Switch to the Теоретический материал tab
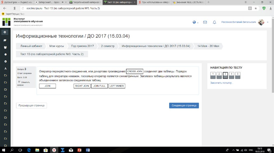Screen dimensions: 274x153 [x=85, y=2]
